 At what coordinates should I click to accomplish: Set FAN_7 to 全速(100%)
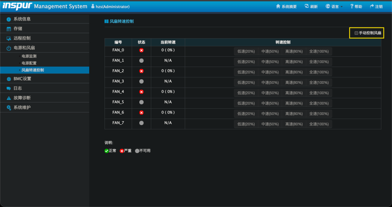coord(319,124)
